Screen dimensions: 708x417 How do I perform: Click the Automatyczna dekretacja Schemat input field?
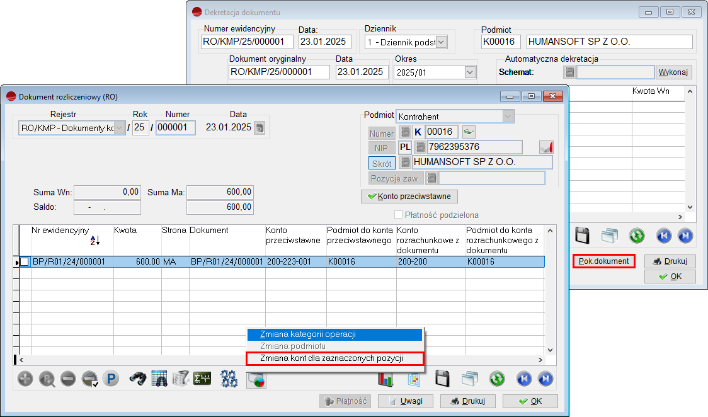(615, 72)
